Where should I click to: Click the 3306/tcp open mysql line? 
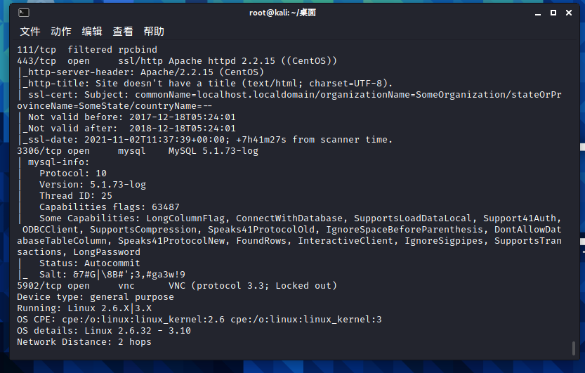138,151
